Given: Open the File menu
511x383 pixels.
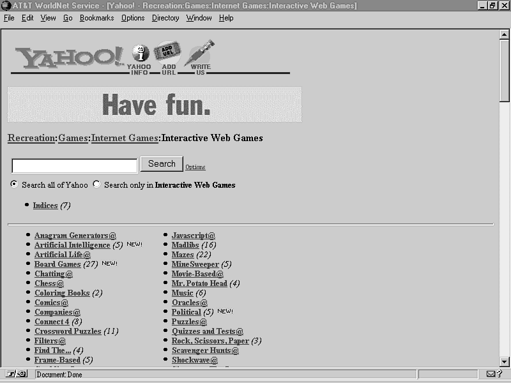Looking at the screenshot, I should pyautogui.click(x=9, y=18).
